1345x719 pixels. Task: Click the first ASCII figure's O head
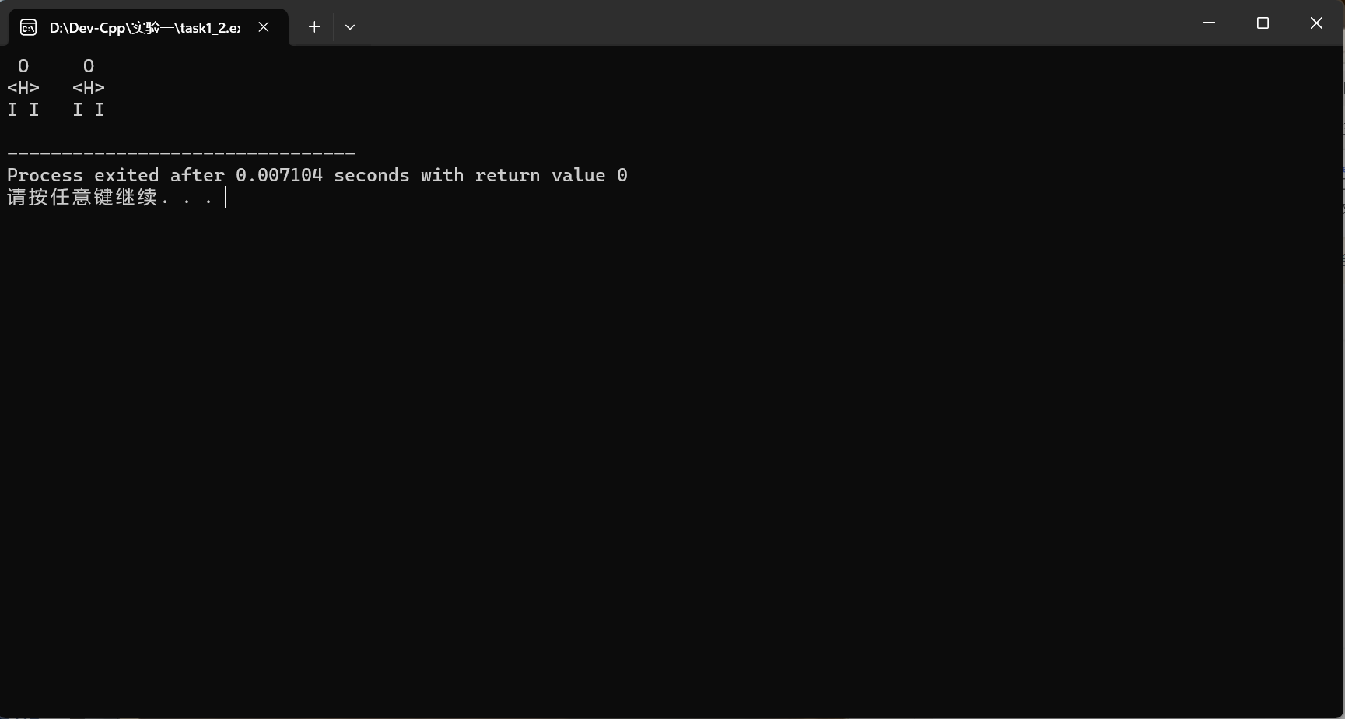click(x=23, y=66)
